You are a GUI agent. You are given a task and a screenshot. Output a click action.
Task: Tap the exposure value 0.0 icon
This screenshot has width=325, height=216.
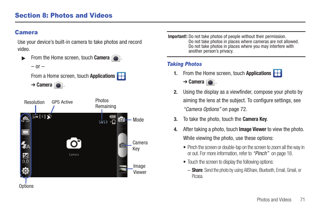pyautogui.click(x=26, y=158)
